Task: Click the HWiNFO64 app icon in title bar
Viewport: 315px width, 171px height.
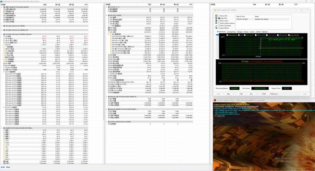Action: point(1,1)
